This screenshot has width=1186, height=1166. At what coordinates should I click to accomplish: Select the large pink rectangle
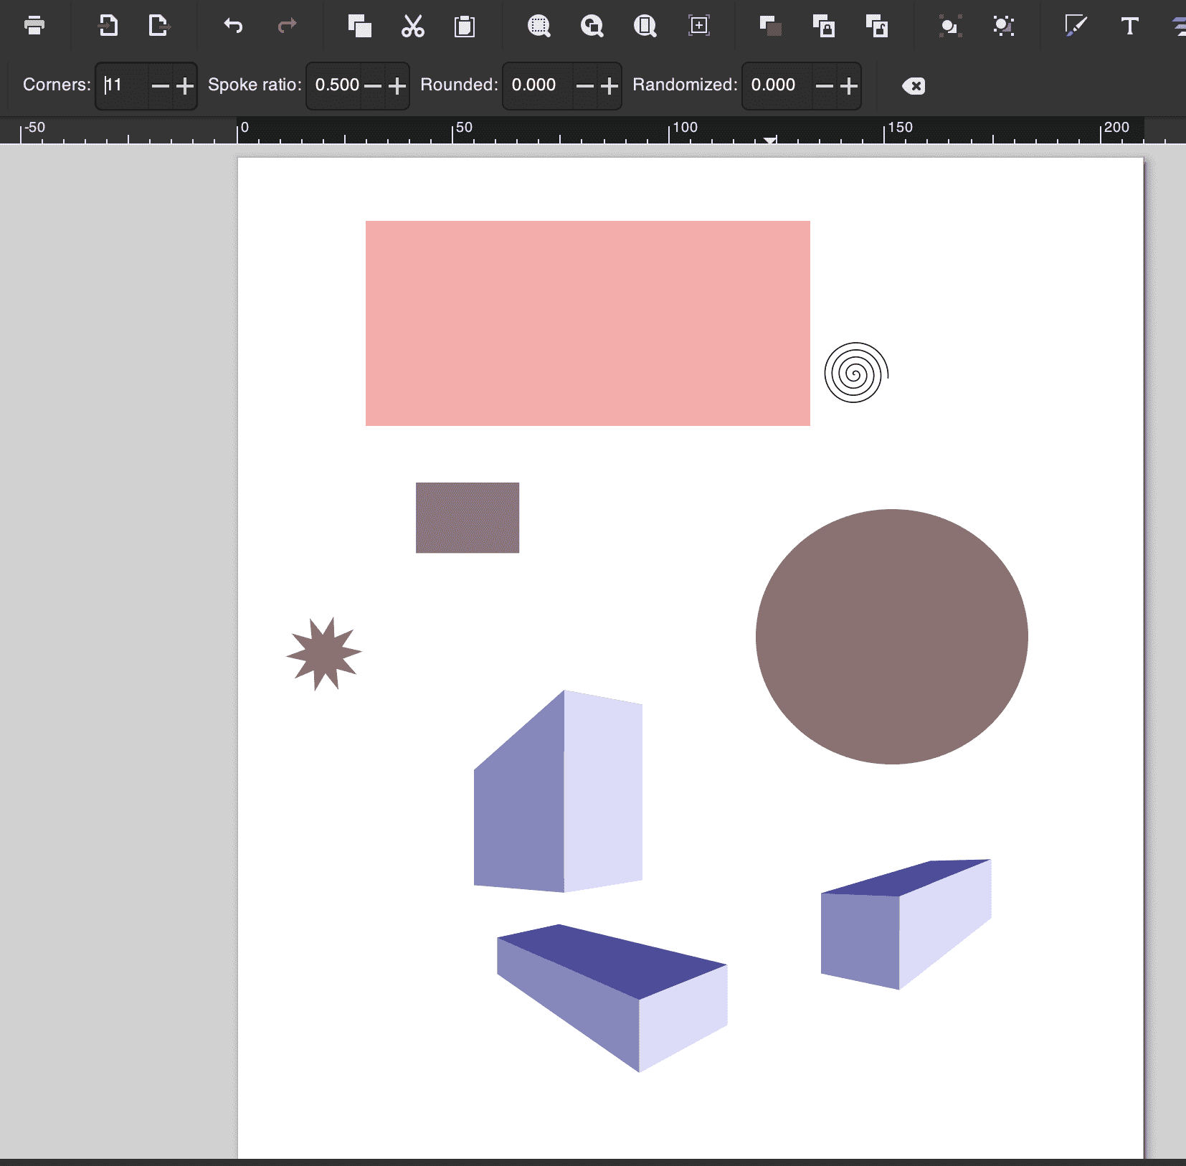coord(588,323)
